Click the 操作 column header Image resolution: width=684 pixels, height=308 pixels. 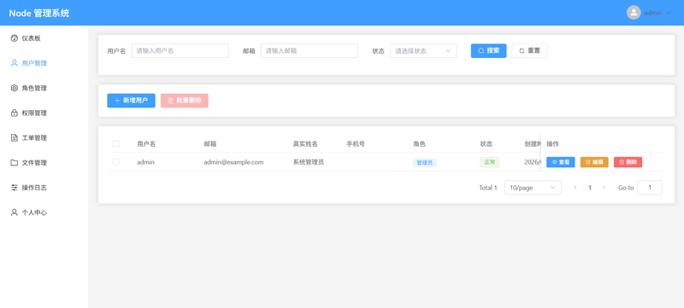pyautogui.click(x=552, y=143)
